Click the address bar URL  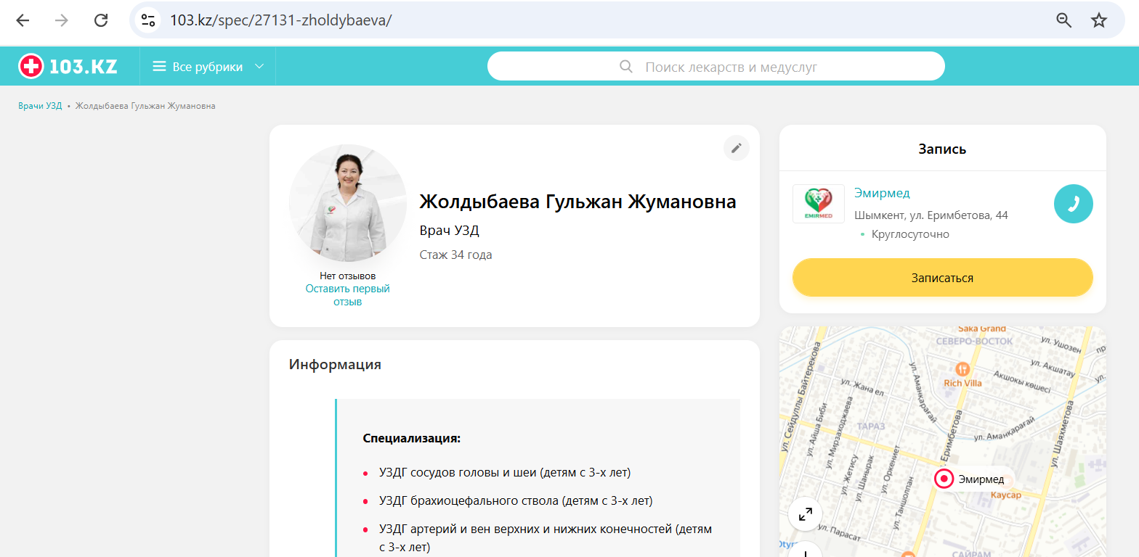pos(280,20)
